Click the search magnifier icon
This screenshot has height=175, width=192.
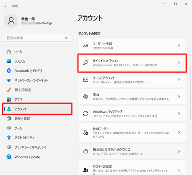66,38
